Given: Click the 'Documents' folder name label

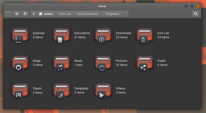Looking at the screenshot, I should coord(82,33).
